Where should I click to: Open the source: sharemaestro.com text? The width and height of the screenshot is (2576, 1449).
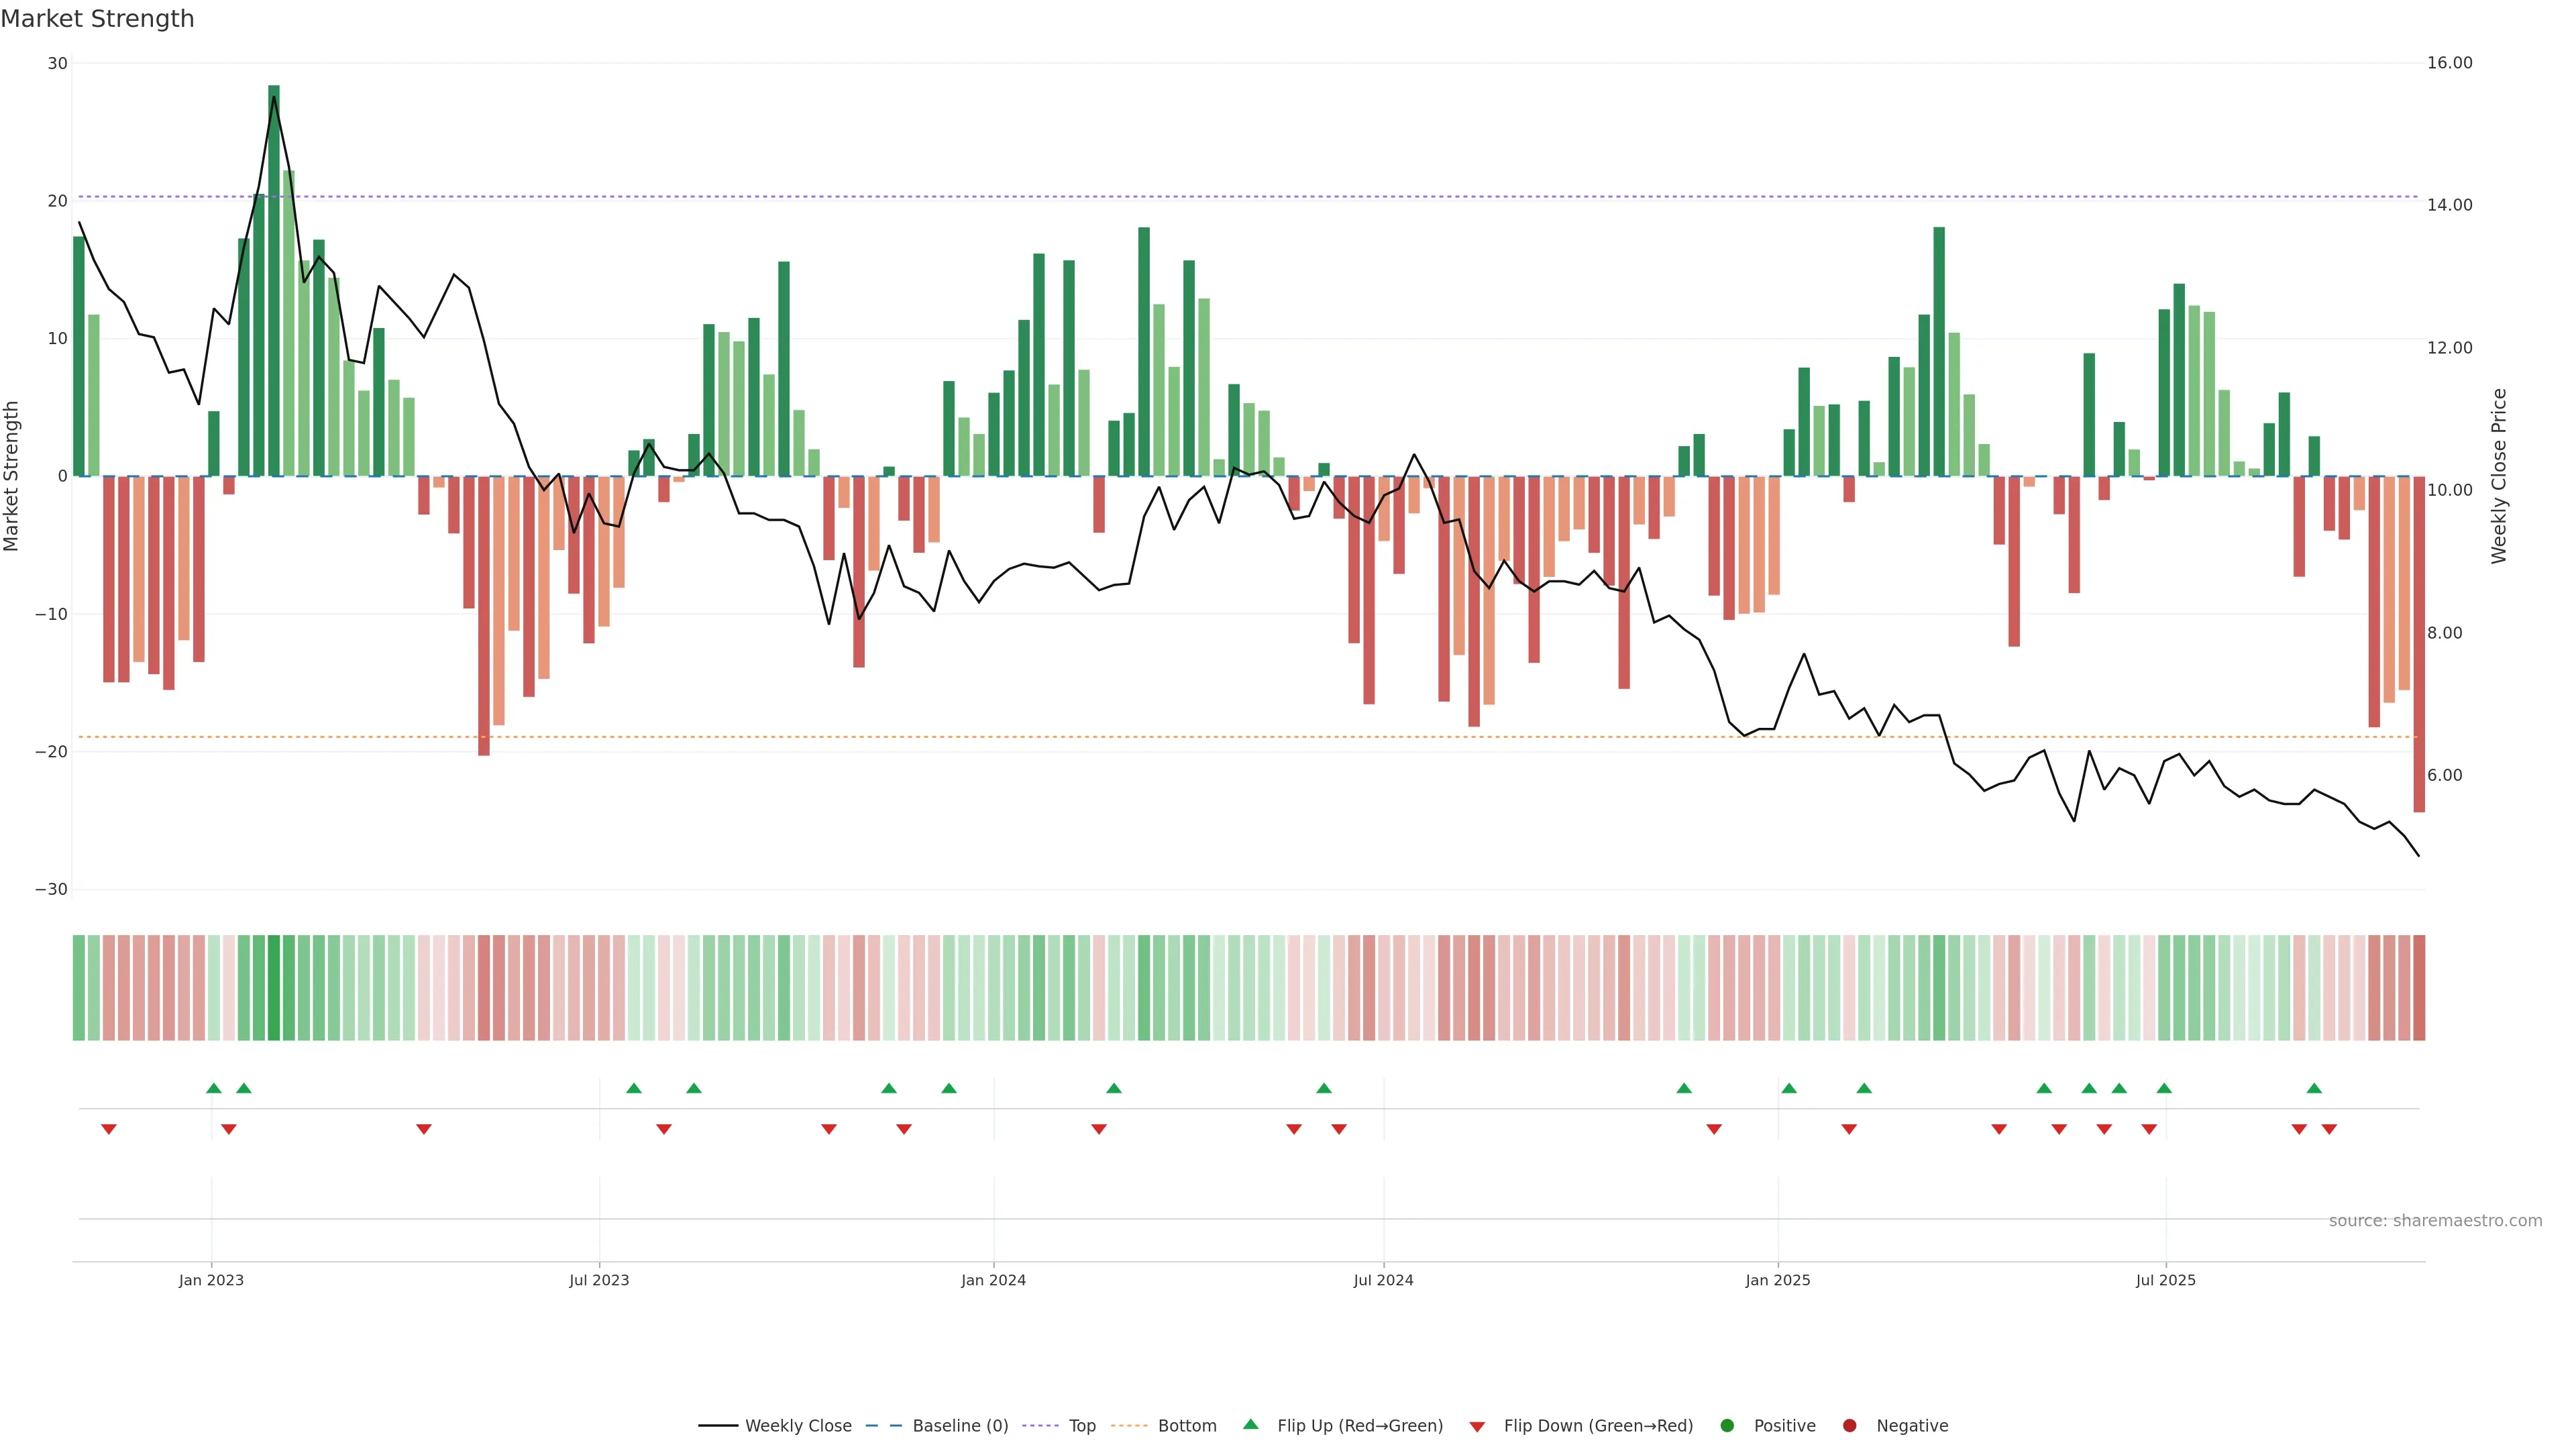point(2435,1220)
